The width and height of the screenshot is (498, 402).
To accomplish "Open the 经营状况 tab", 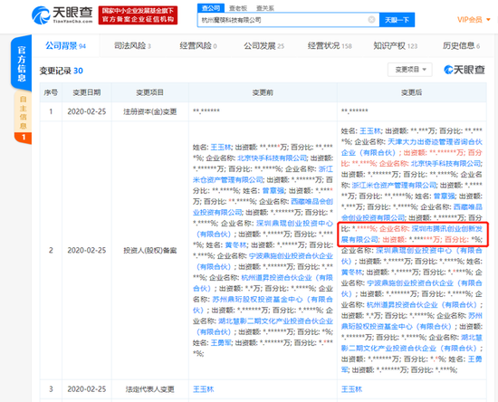I will click(x=330, y=46).
